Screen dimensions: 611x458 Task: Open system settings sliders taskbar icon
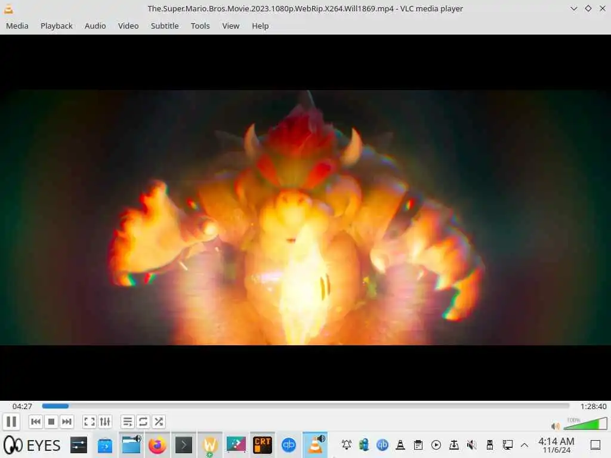pos(79,445)
